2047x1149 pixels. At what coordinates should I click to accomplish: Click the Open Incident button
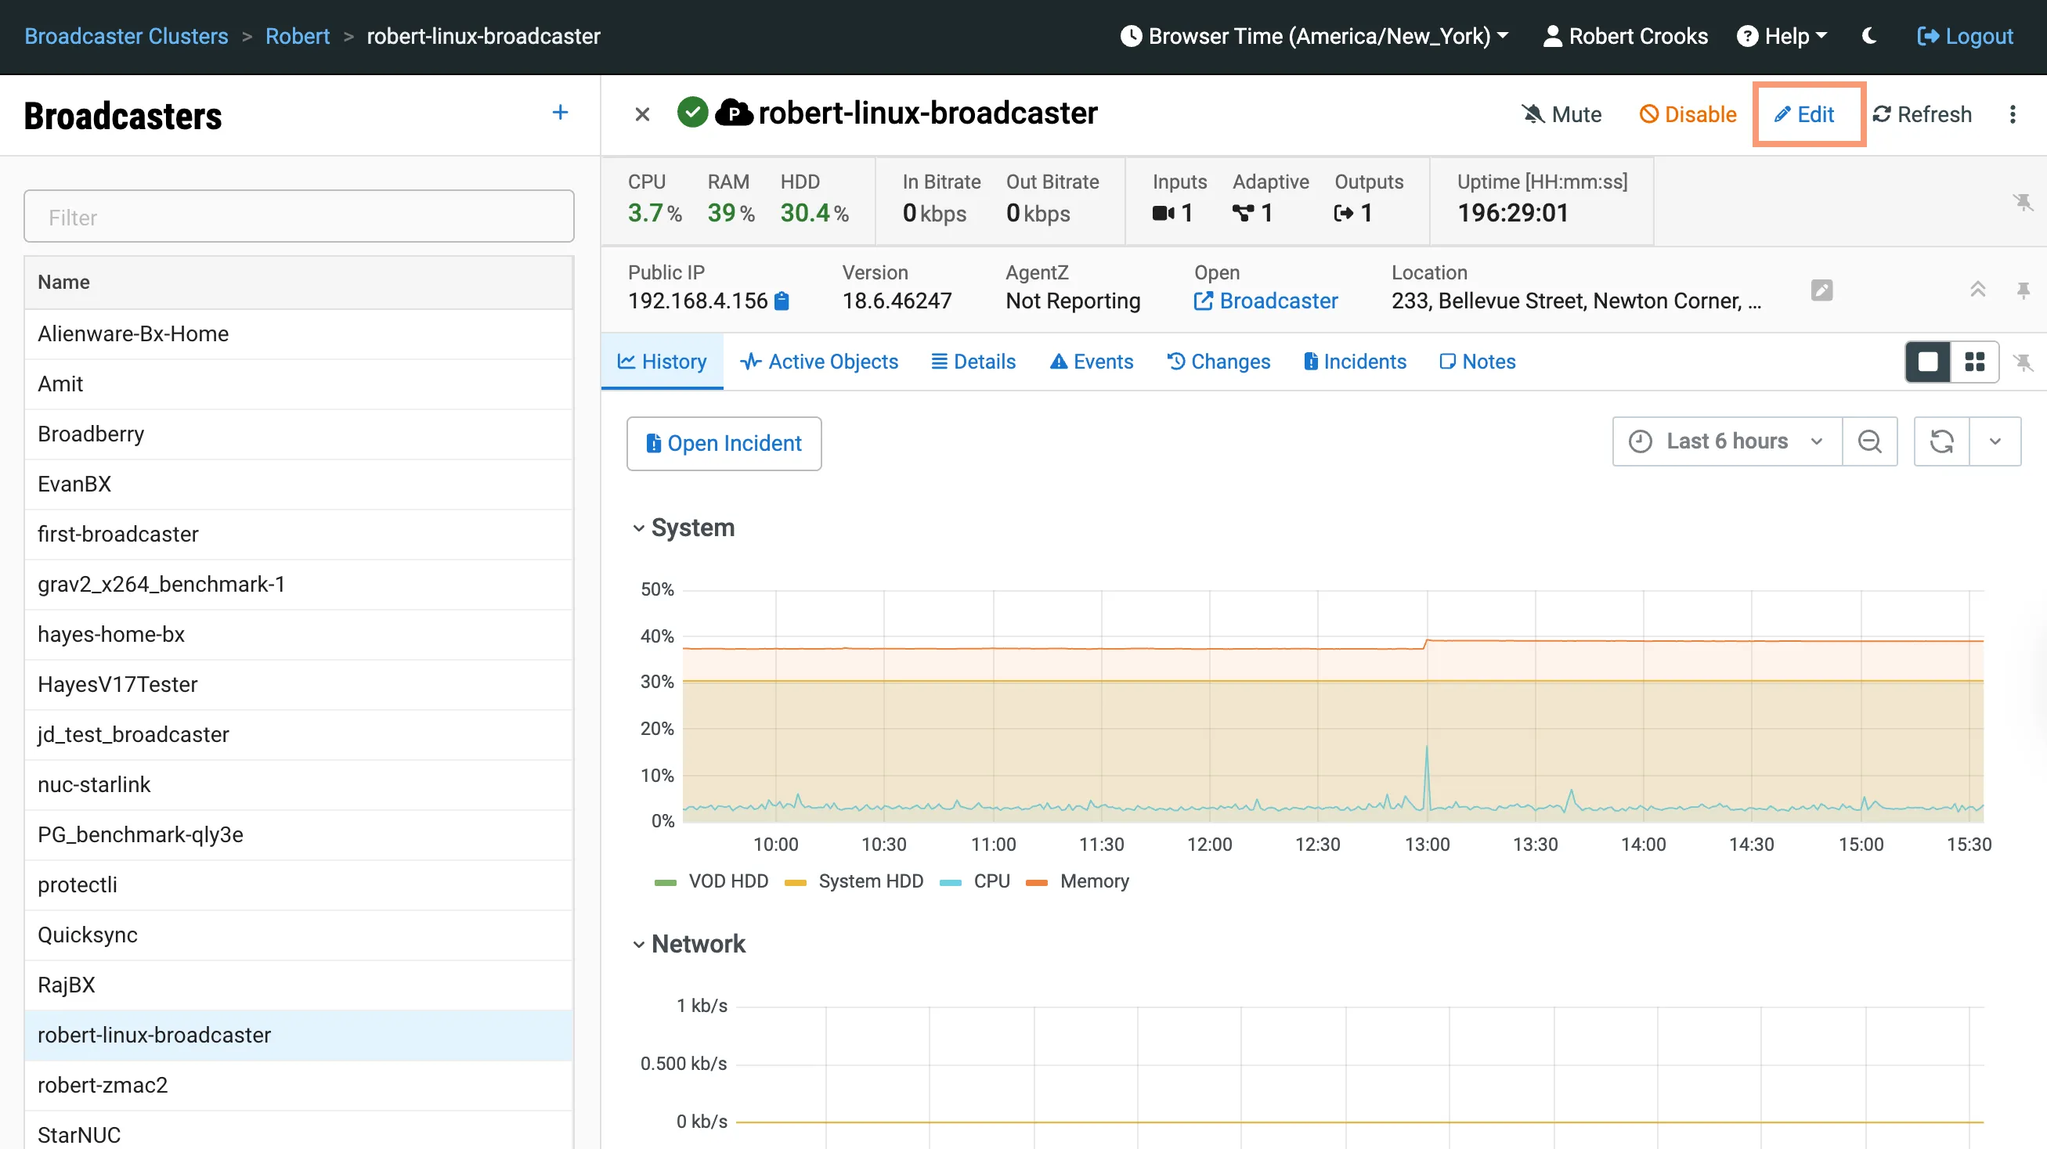pyautogui.click(x=724, y=444)
